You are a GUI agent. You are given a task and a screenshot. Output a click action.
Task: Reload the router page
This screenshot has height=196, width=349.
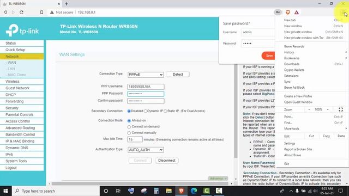pos(21,12)
